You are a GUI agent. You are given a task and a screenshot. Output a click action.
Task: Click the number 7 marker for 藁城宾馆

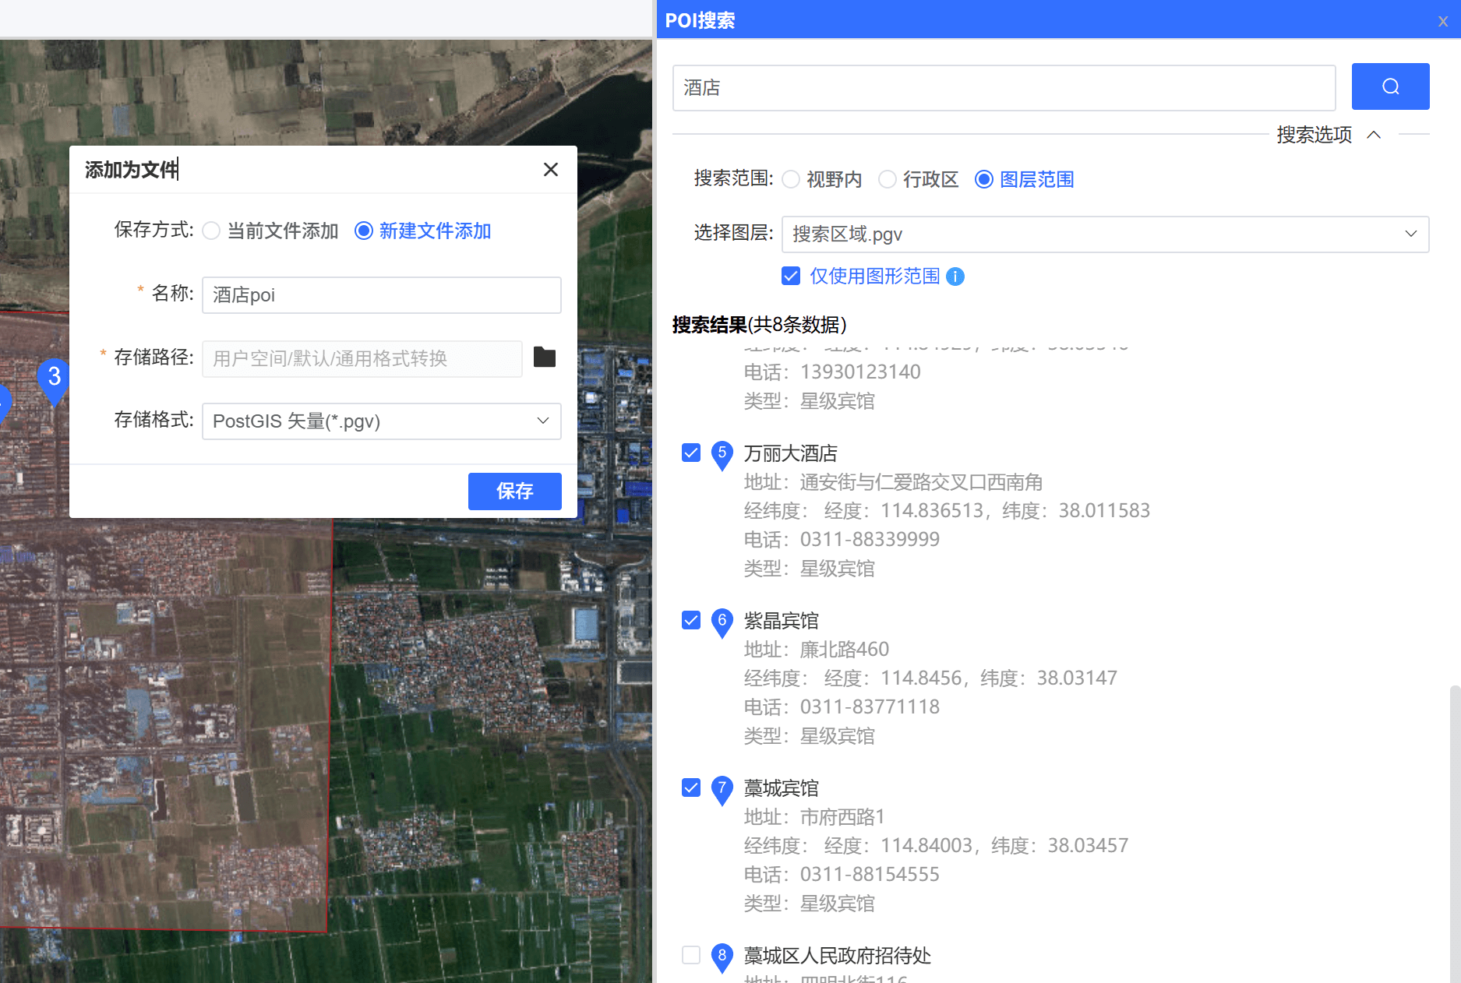coord(722,789)
